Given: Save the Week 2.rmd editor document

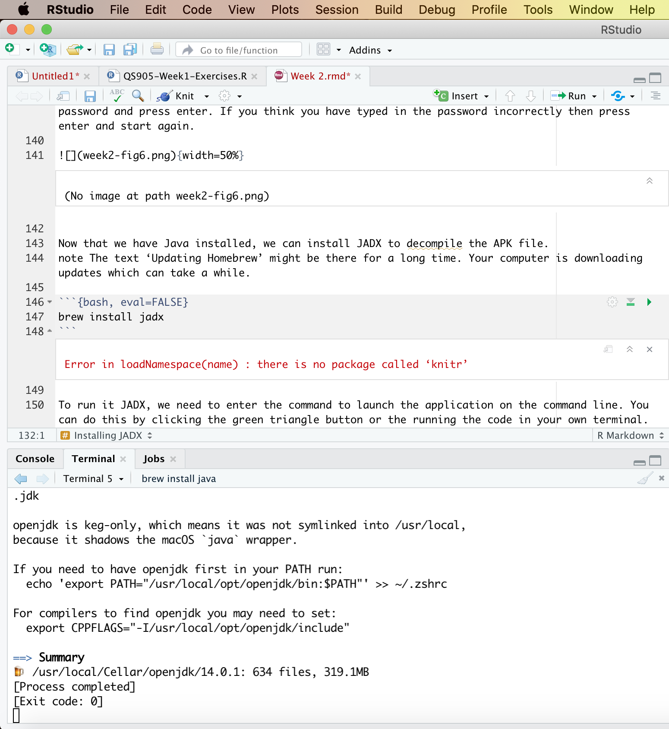Looking at the screenshot, I should point(90,96).
